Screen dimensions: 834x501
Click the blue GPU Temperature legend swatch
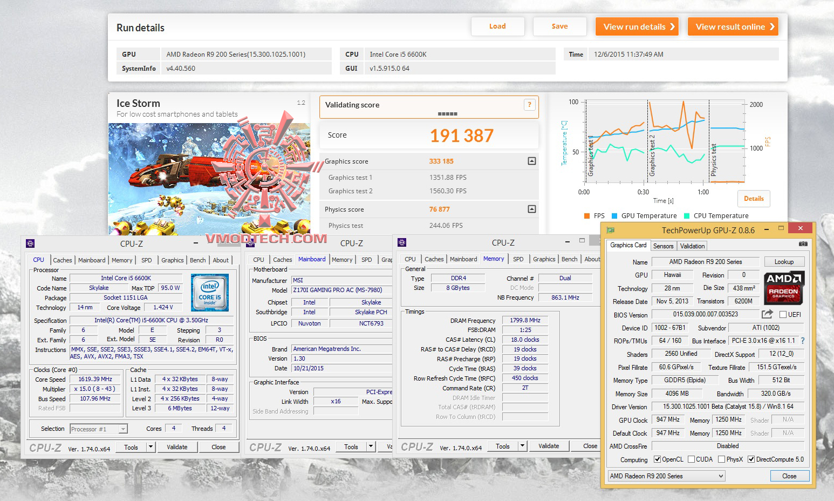614,216
